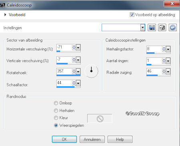Confirm with the OK button

pyautogui.click(x=64, y=139)
